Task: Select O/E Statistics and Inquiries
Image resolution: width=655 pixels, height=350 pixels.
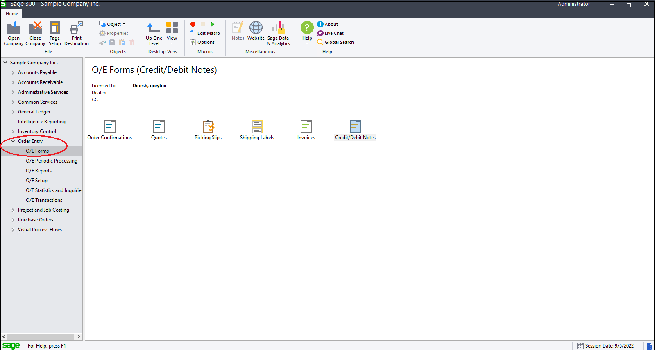Action: [54, 190]
